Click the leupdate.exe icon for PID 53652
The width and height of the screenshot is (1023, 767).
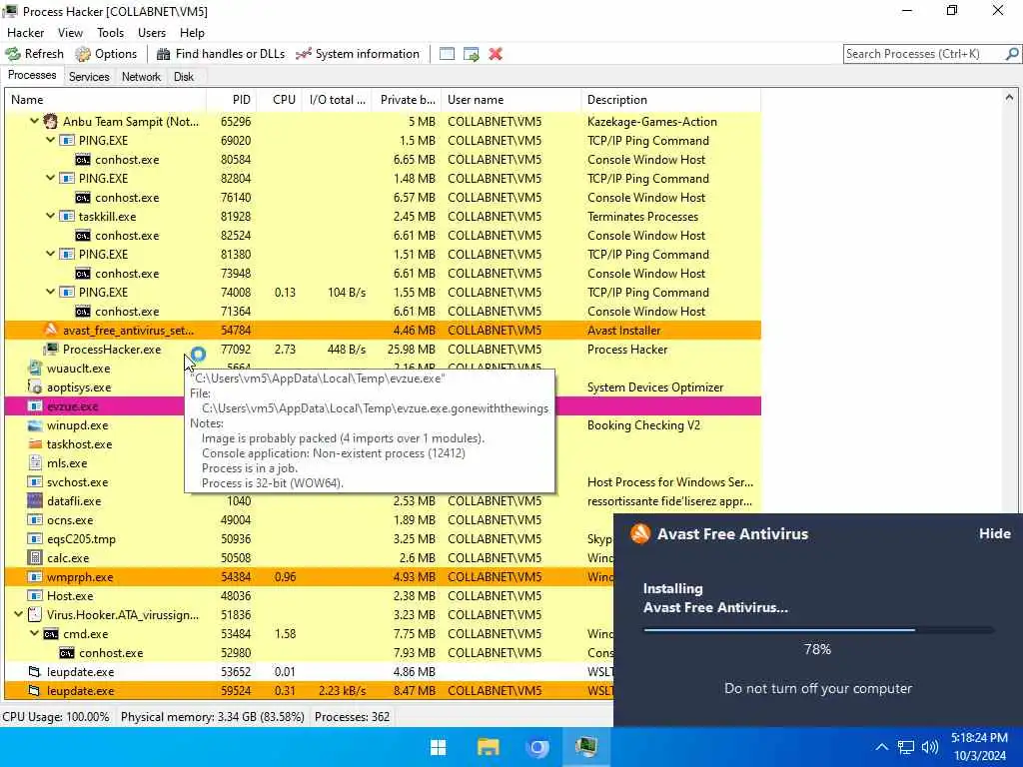[35, 671]
